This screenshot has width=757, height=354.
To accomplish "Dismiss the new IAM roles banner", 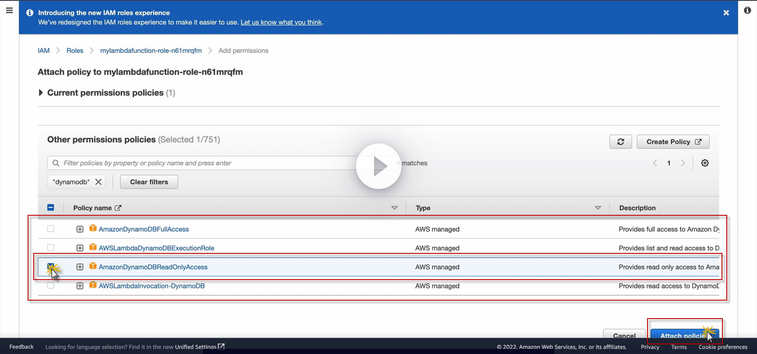I will [726, 13].
